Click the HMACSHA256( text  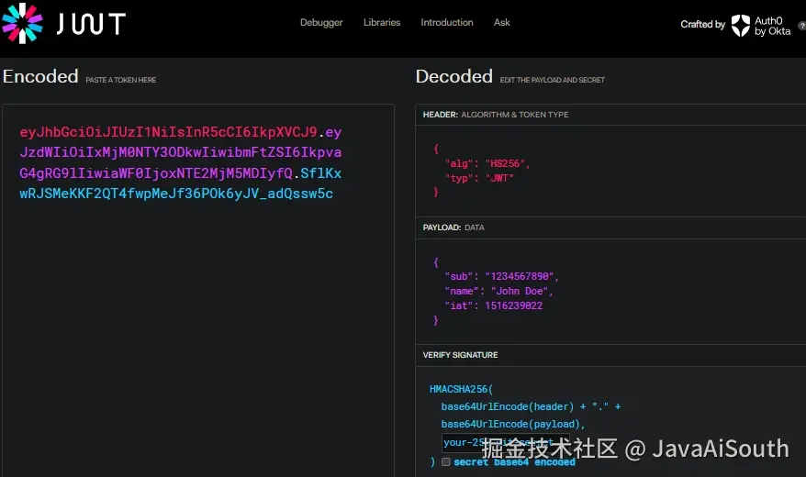(461, 389)
